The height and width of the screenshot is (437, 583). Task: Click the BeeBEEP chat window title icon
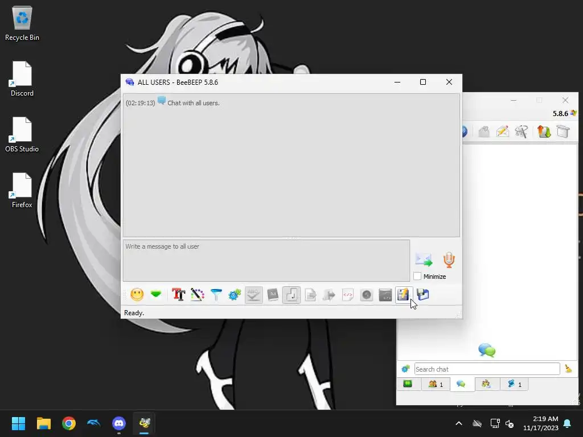pyautogui.click(x=130, y=82)
